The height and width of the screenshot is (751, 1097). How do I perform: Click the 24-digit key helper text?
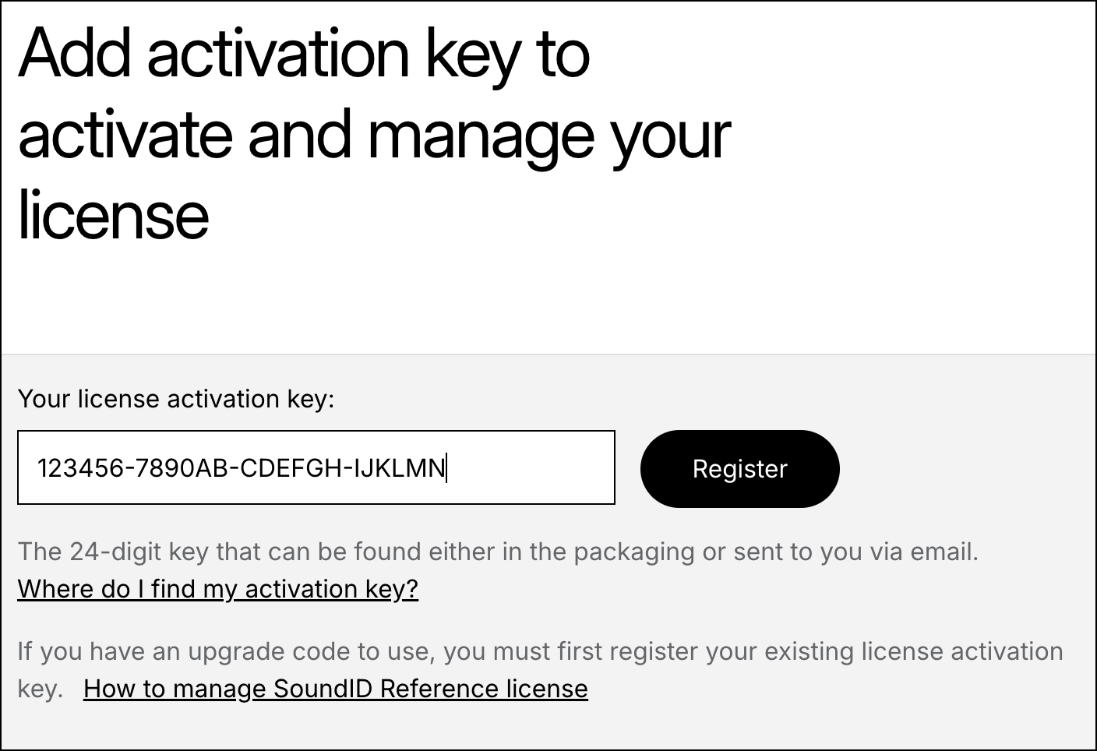(x=498, y=552)
